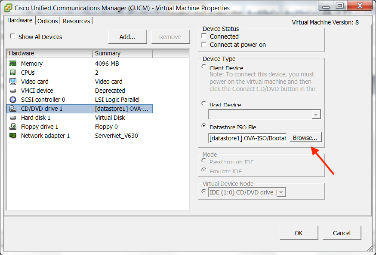Click the CPUs summary value 2
The width and height of the screenshot is (376, 255).
pos(97,73)
